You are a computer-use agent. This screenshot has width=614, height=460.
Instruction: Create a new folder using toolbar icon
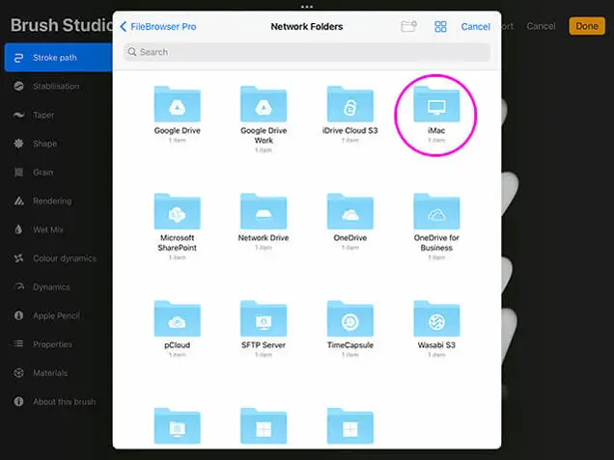click(x=408, y=26)
